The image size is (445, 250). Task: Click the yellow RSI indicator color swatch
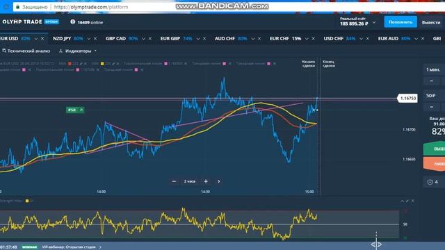(27, 201)
